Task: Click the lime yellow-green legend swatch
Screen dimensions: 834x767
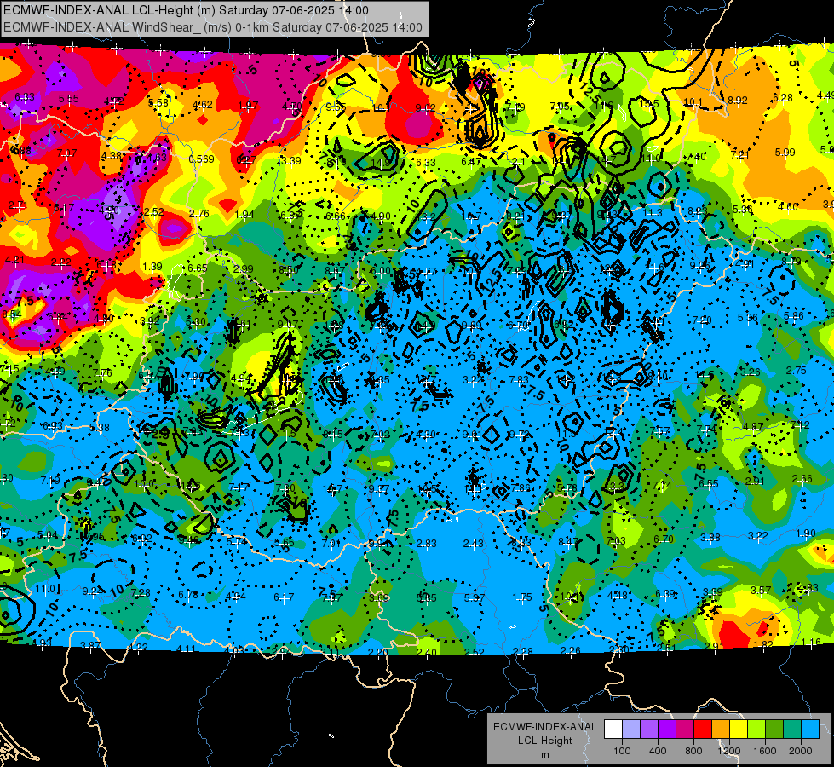Action: (x=756, y=730)
